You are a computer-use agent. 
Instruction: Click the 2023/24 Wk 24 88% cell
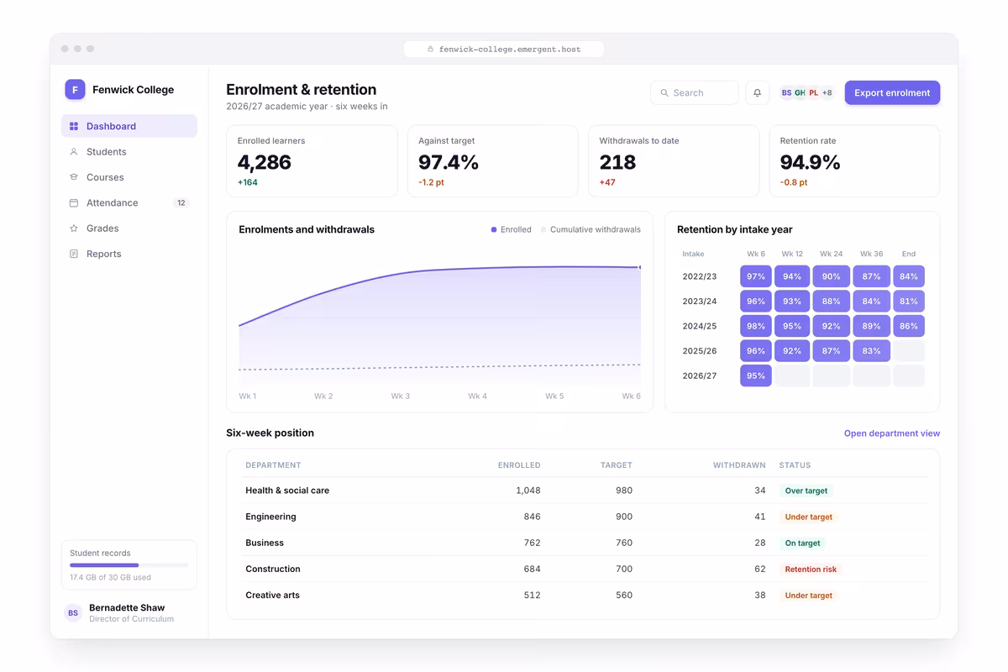click(x=831, y=302)
